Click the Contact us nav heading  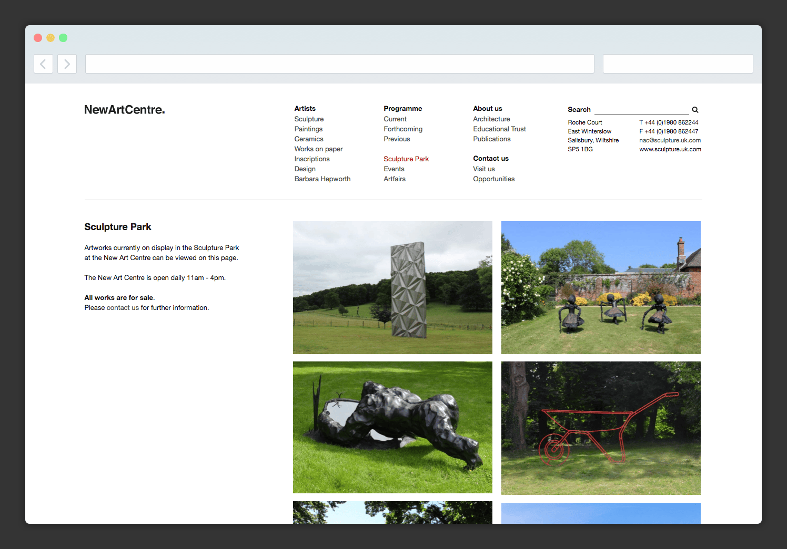pyautogui.click(x=491, y=159)
